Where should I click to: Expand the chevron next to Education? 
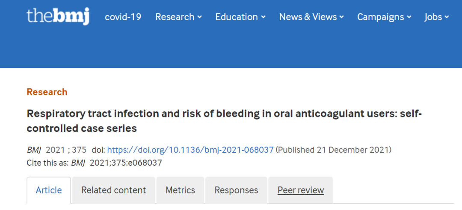(x=263, y=17)
